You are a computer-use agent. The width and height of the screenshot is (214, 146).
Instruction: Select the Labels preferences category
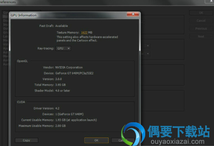click(6, 36)
